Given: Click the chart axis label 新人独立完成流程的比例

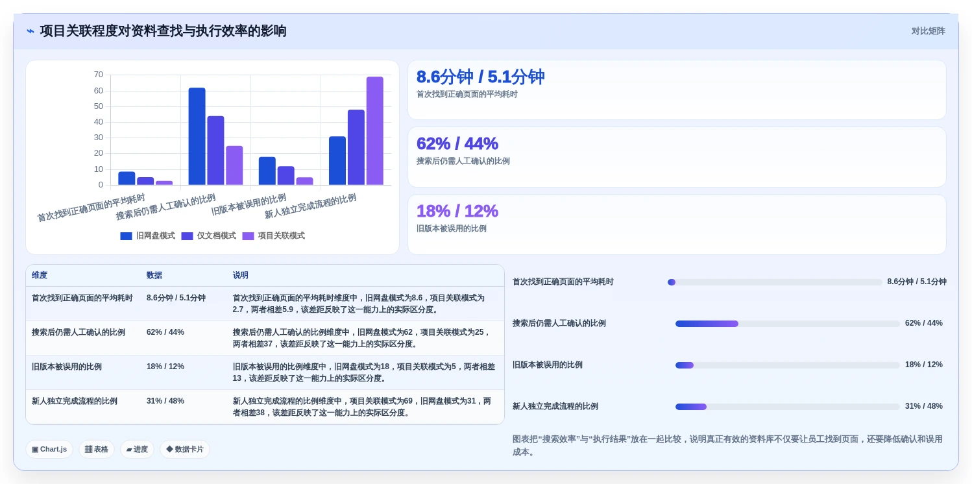Looking at the screenshot, I should click(x=310, y=206).
